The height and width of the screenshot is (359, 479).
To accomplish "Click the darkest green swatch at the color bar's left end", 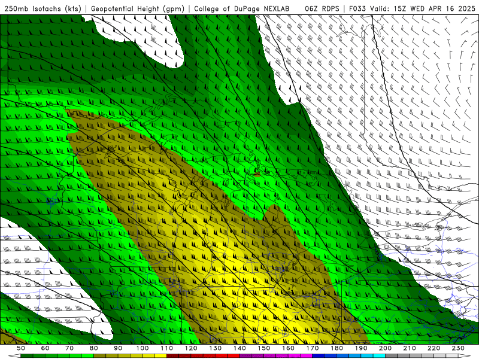I will pos(27,356).
